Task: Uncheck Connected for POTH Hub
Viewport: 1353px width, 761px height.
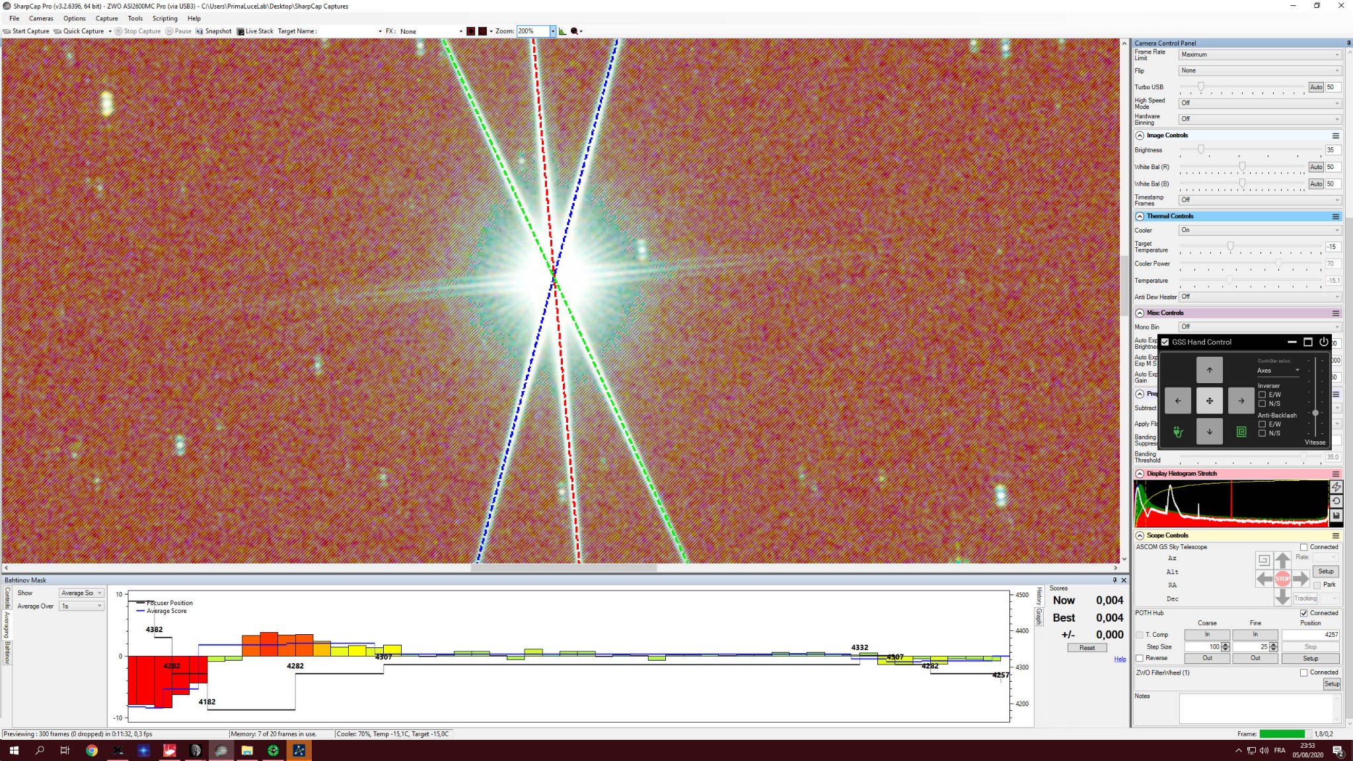Action: [x=1303, y=613]
